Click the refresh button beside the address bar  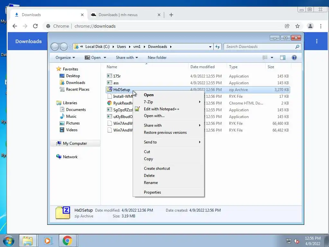pyautogui.click(x=218, y=47)
